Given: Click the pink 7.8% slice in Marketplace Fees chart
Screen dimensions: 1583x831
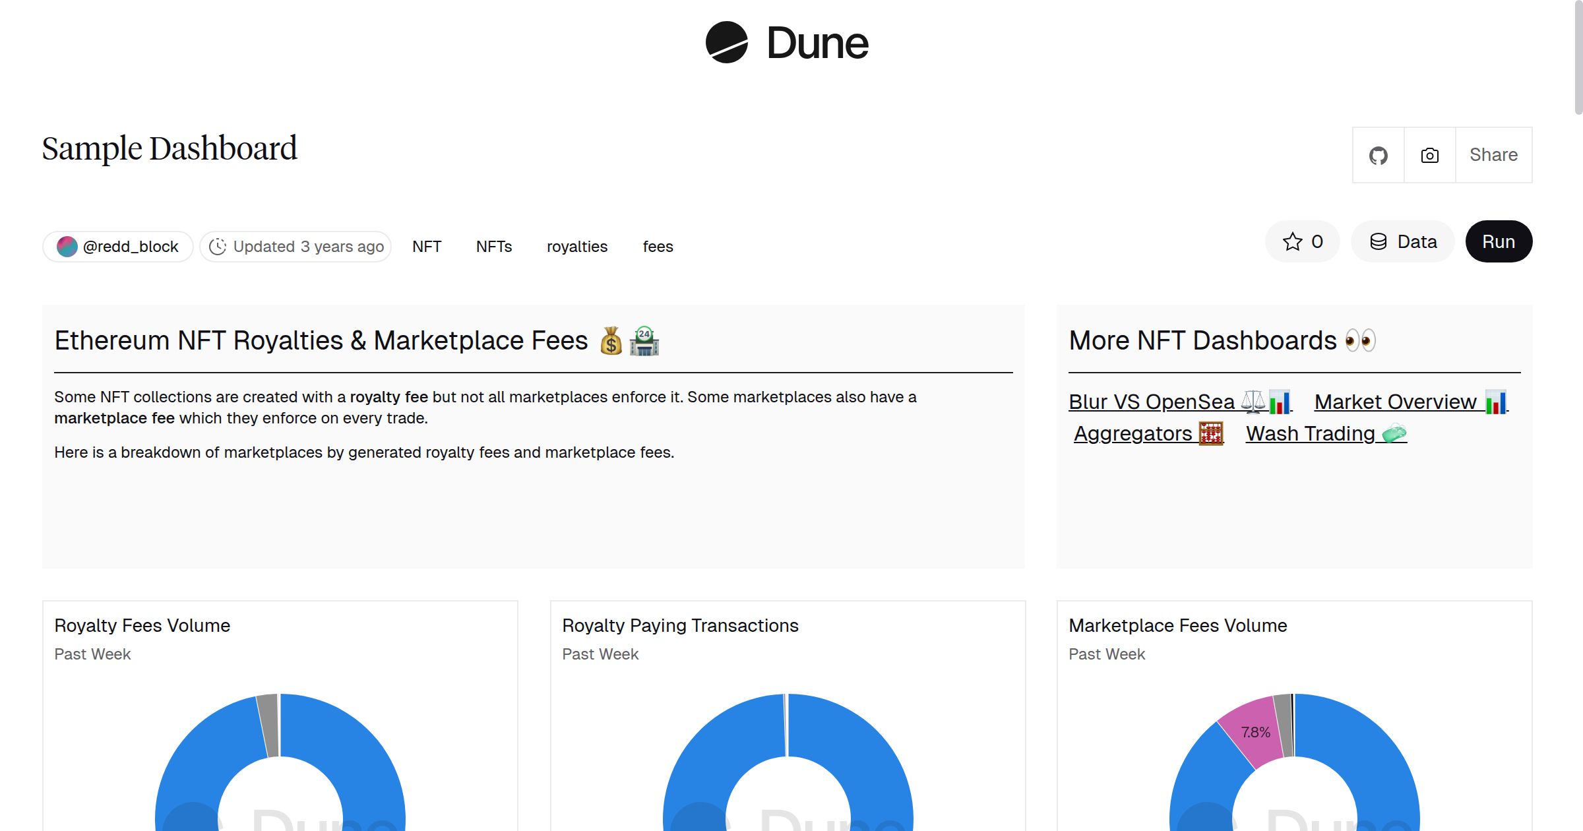Looking at the screenshot, I should coord(1255,732).
